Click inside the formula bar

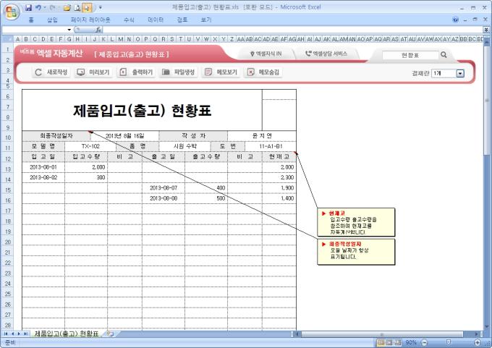coord(292,30)
